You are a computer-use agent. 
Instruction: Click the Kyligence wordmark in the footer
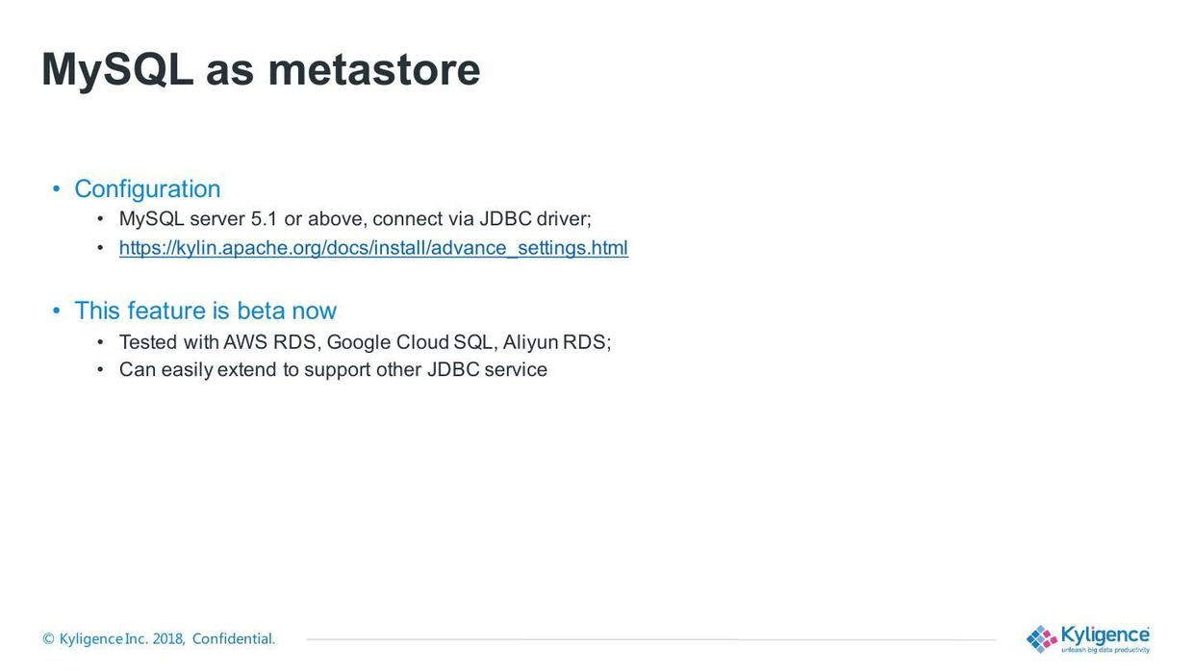tap(1104, 634)
